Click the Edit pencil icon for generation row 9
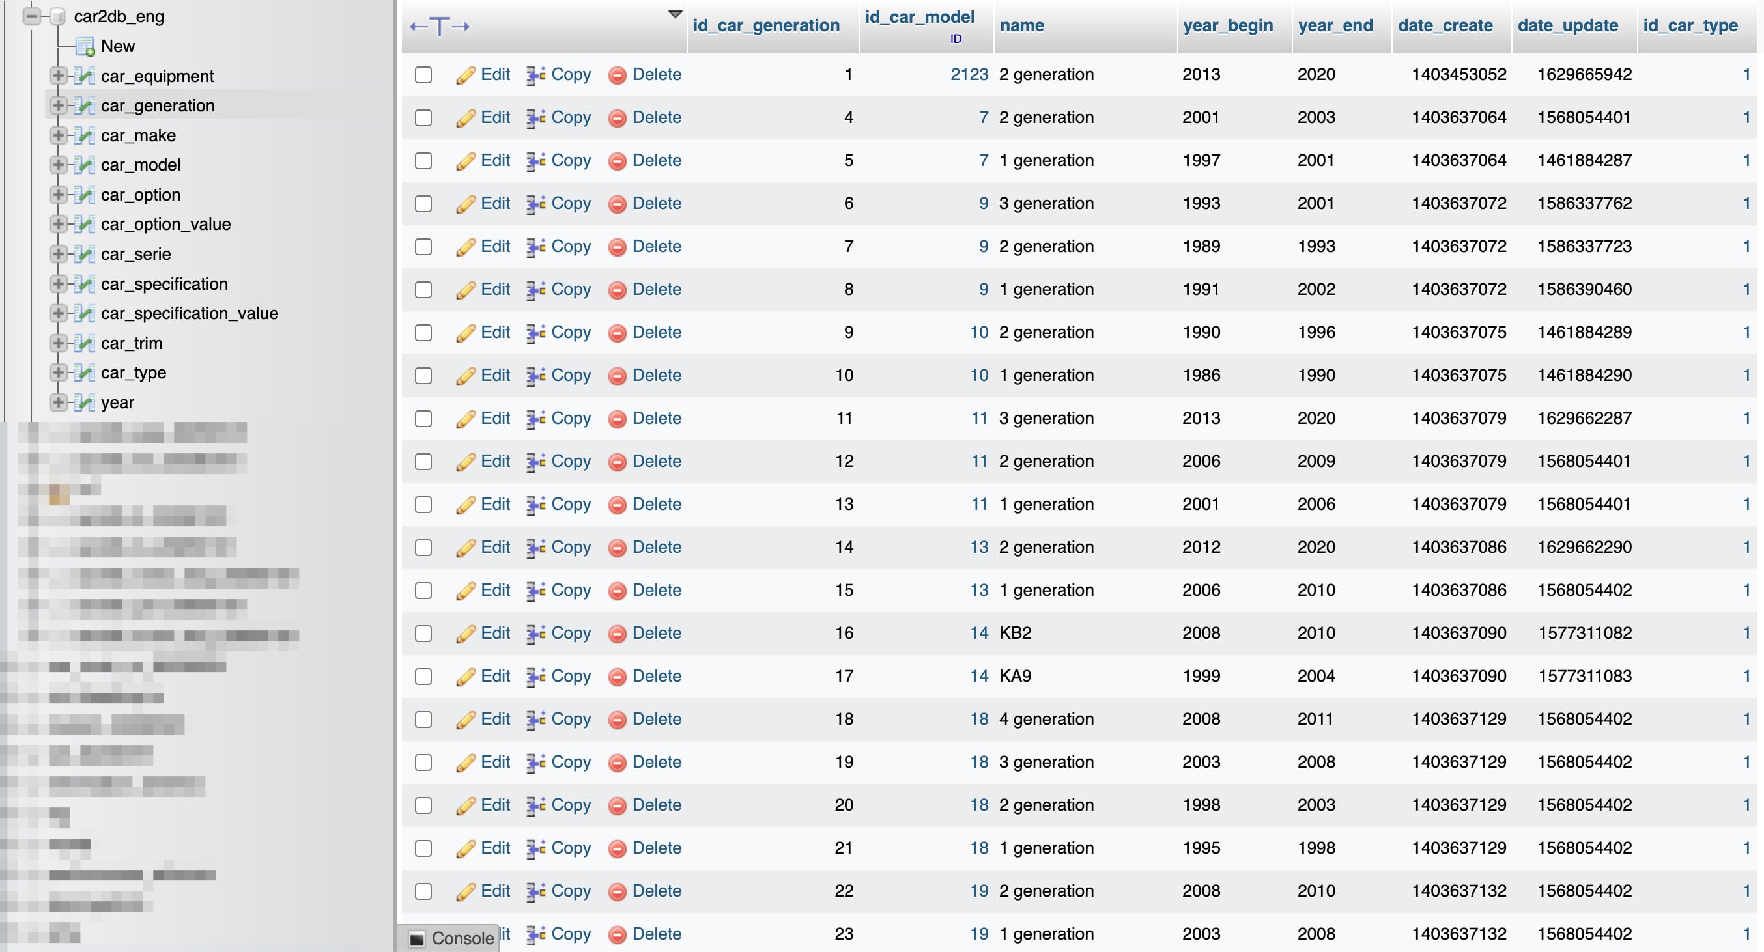 click(466, 333)
